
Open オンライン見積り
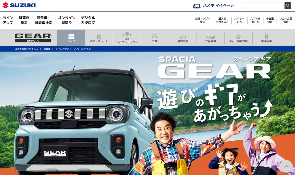(67, 20)
